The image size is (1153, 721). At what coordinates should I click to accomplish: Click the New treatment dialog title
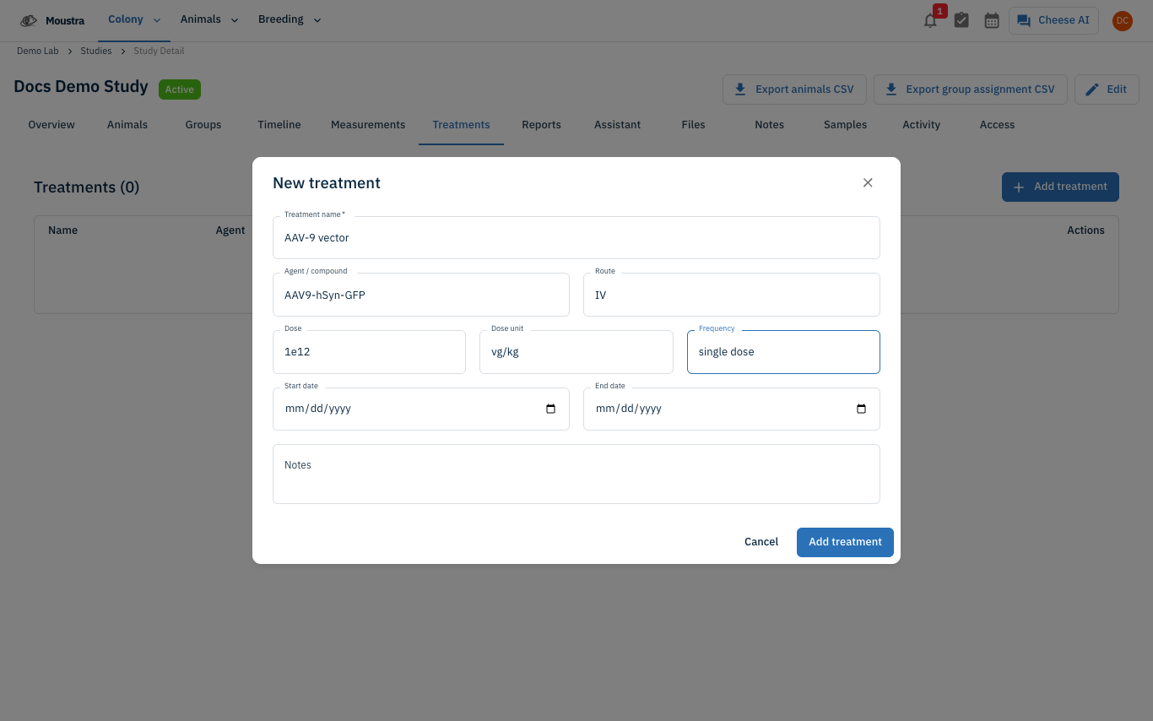pos(327,183)
